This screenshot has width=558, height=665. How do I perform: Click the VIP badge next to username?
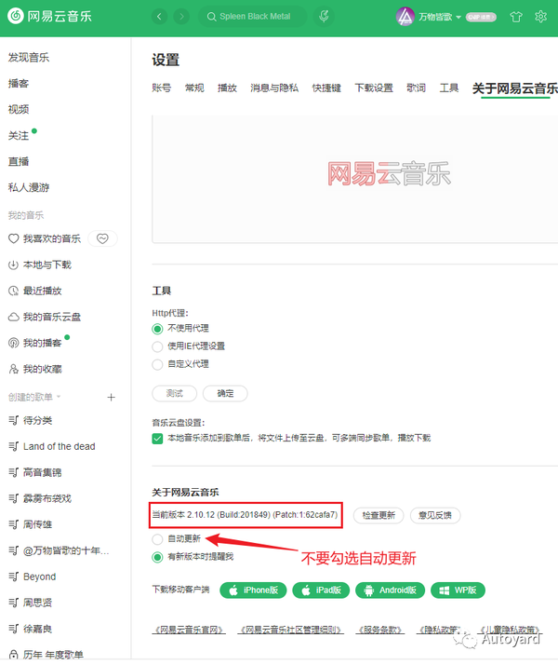coord(481,17)
